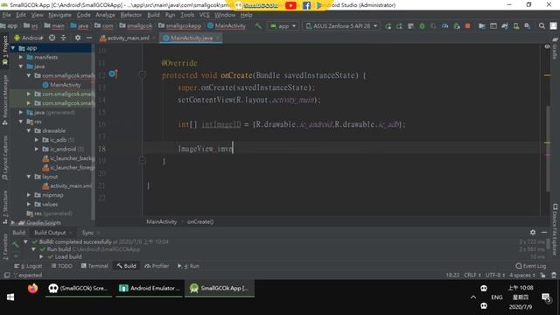Toggle the read-only lock icon in status bar
The image size is (560, 315).
(x=542, y=276)
